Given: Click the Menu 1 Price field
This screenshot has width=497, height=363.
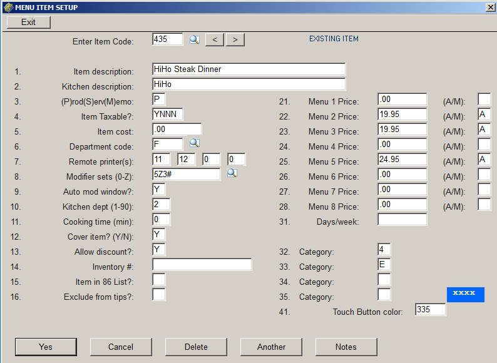Looking at the screenshot, I should tap(402, 100).
